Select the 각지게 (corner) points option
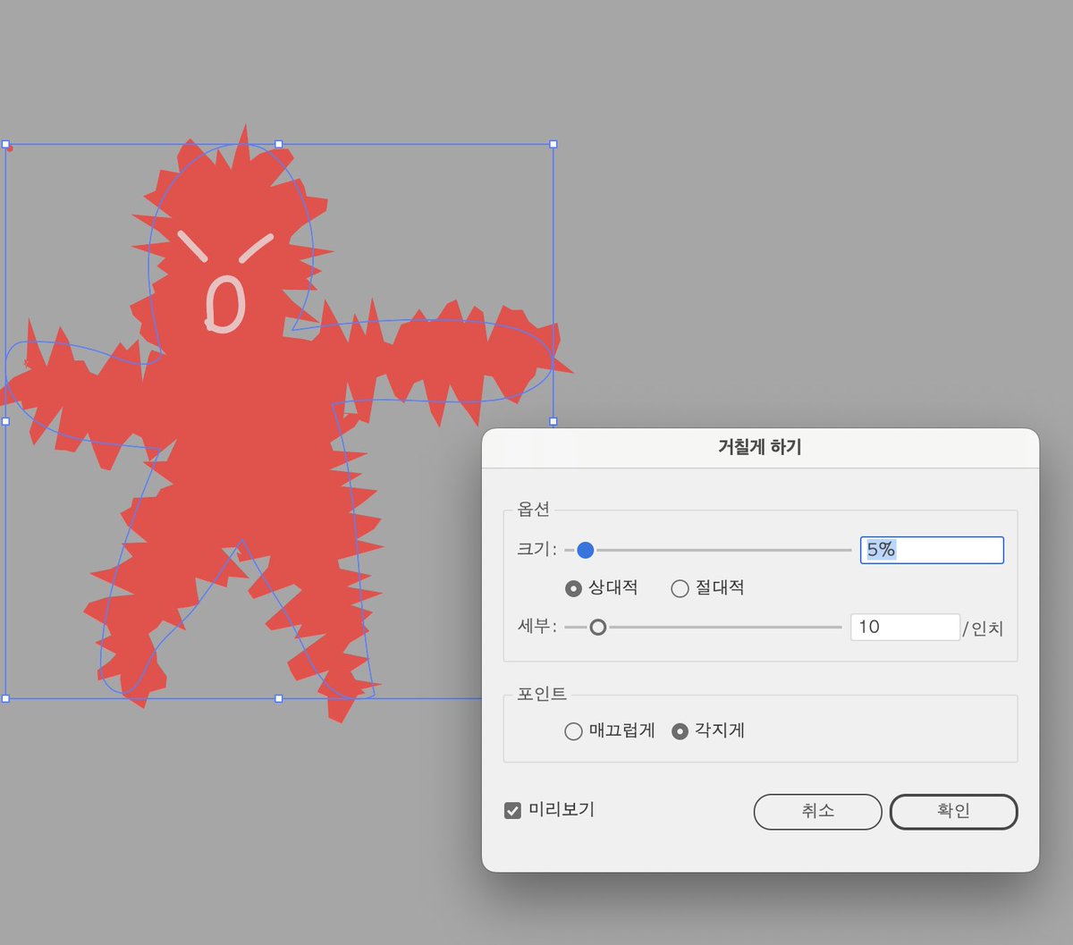Screen dimensions: 1073x945 point(680,731)
